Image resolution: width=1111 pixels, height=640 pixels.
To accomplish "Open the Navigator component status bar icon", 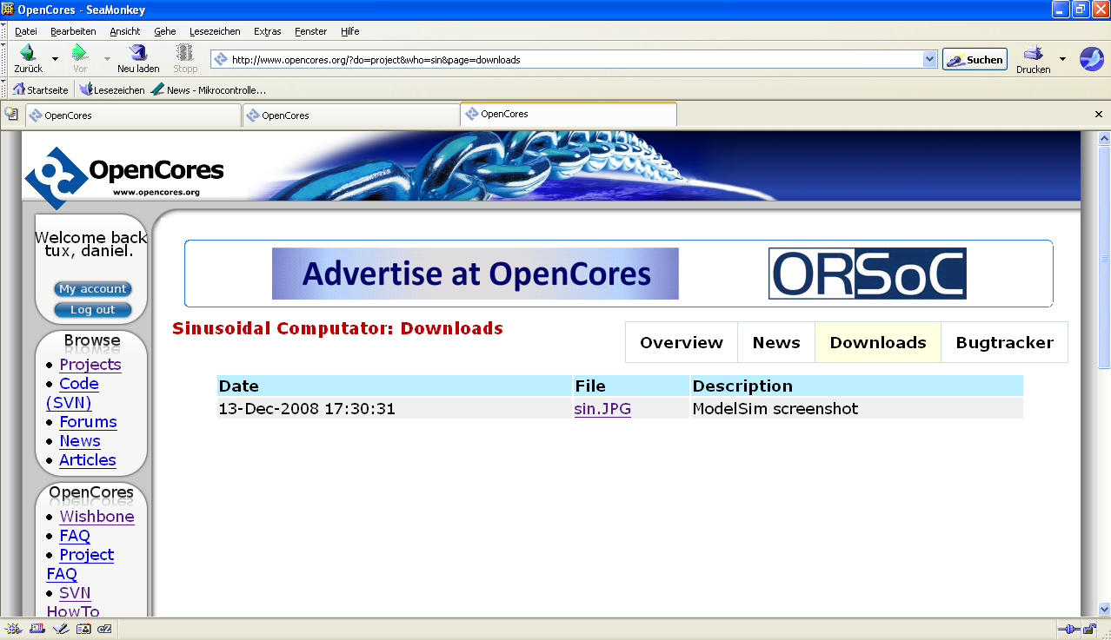I will [x=12, y=629].
